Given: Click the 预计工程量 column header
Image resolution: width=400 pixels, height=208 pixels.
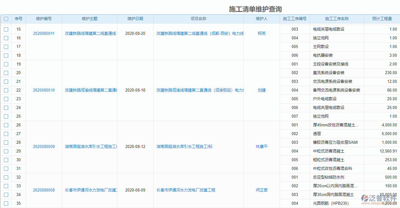Looking at the screenshot, I should [x=382, y=19].
